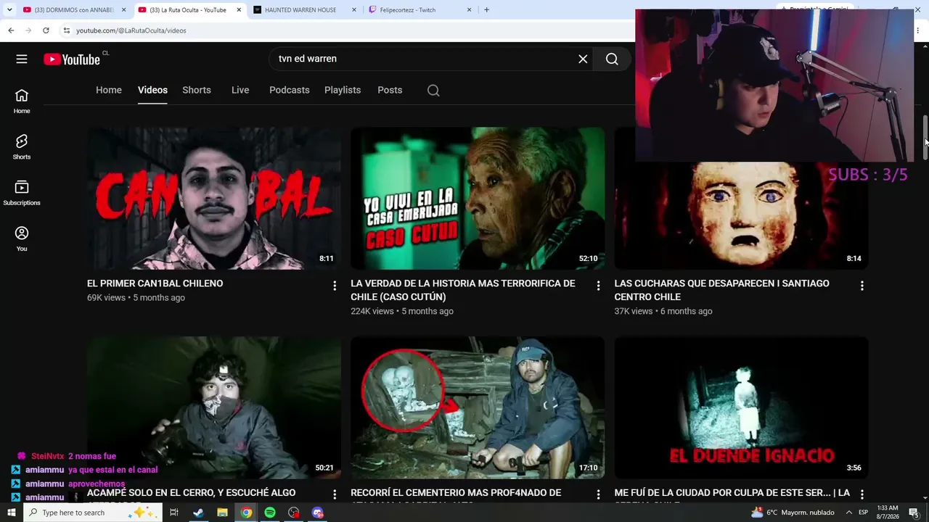Click the EL DUENDE IGNACIO thumbnail
Image resolution: width=929 pixels, height=522 pixels.
(x=741, y=407)
